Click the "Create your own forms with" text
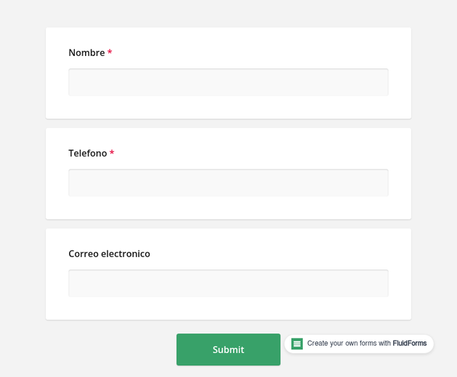Image resolution: width=457 pixels, height=377 pixels. pyautogui.click(x=349, y=344)
